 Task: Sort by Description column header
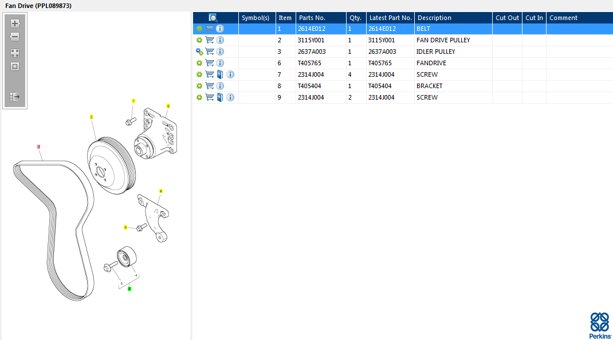[453, 18]
